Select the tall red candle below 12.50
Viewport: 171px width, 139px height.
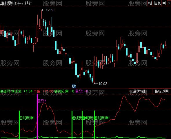(41, 24)
